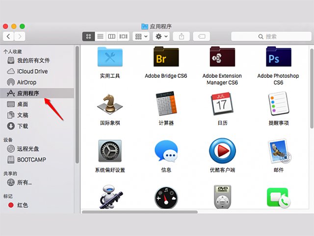Select 应用程序 in sidebar

tap(37, 93)
